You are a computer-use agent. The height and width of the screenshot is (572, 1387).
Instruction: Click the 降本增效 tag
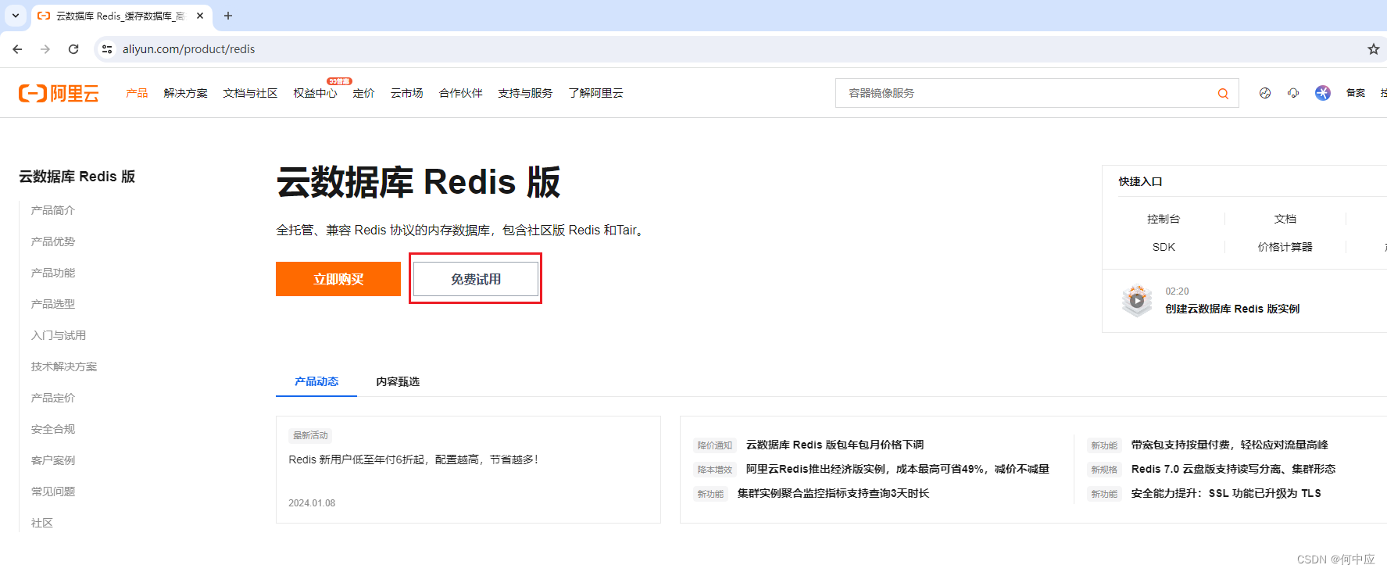point(714,470)
